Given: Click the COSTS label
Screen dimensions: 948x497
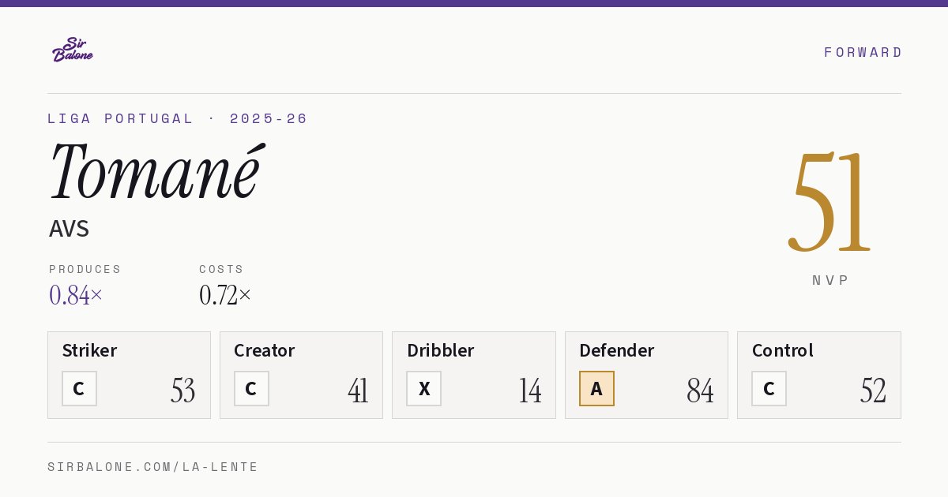Looking at the screenshot, I should tap(222, 269).
